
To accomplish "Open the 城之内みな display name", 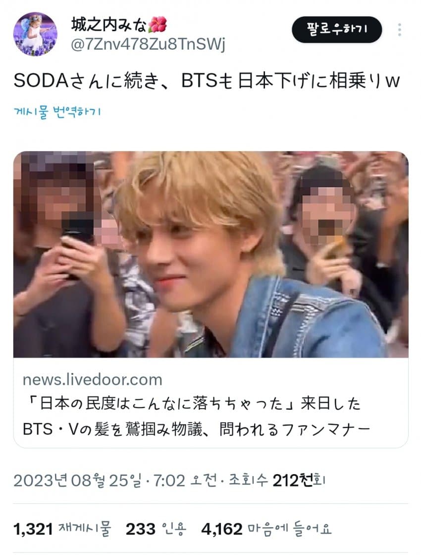I will pyautogui.click(x=109, y=24).
